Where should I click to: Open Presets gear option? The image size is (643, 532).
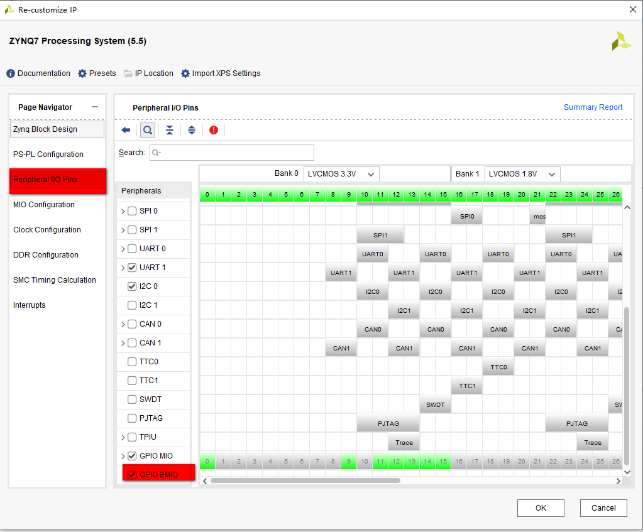click(x=97, y=73)
